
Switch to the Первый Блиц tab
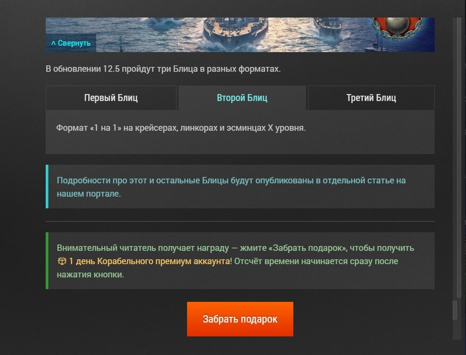click(x=111, y=98)
